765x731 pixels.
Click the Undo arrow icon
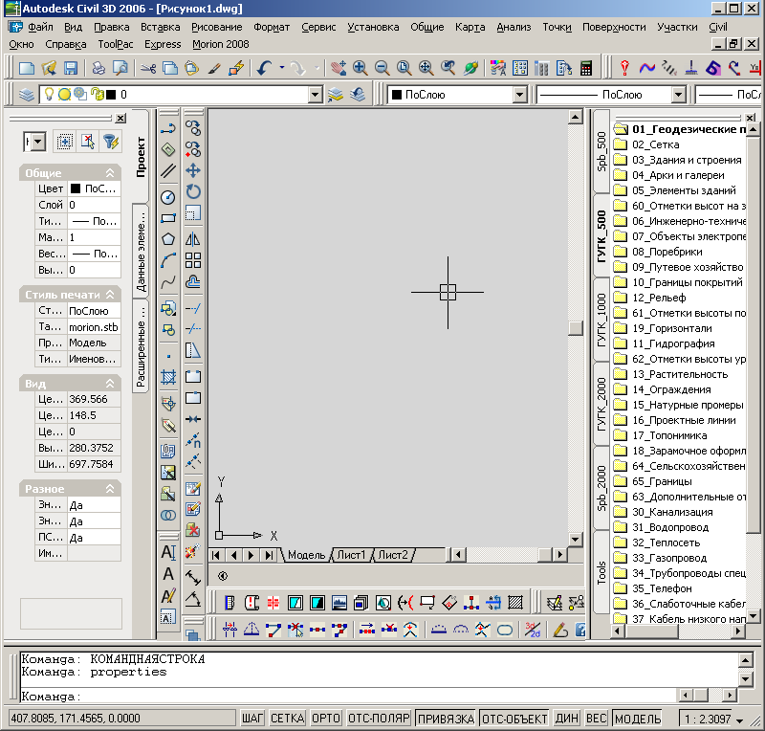point(265,68)
